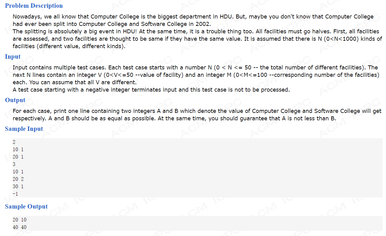Screen dimensions: 386x236
Task: Click the Output section heading
Action: pos(15,100)
